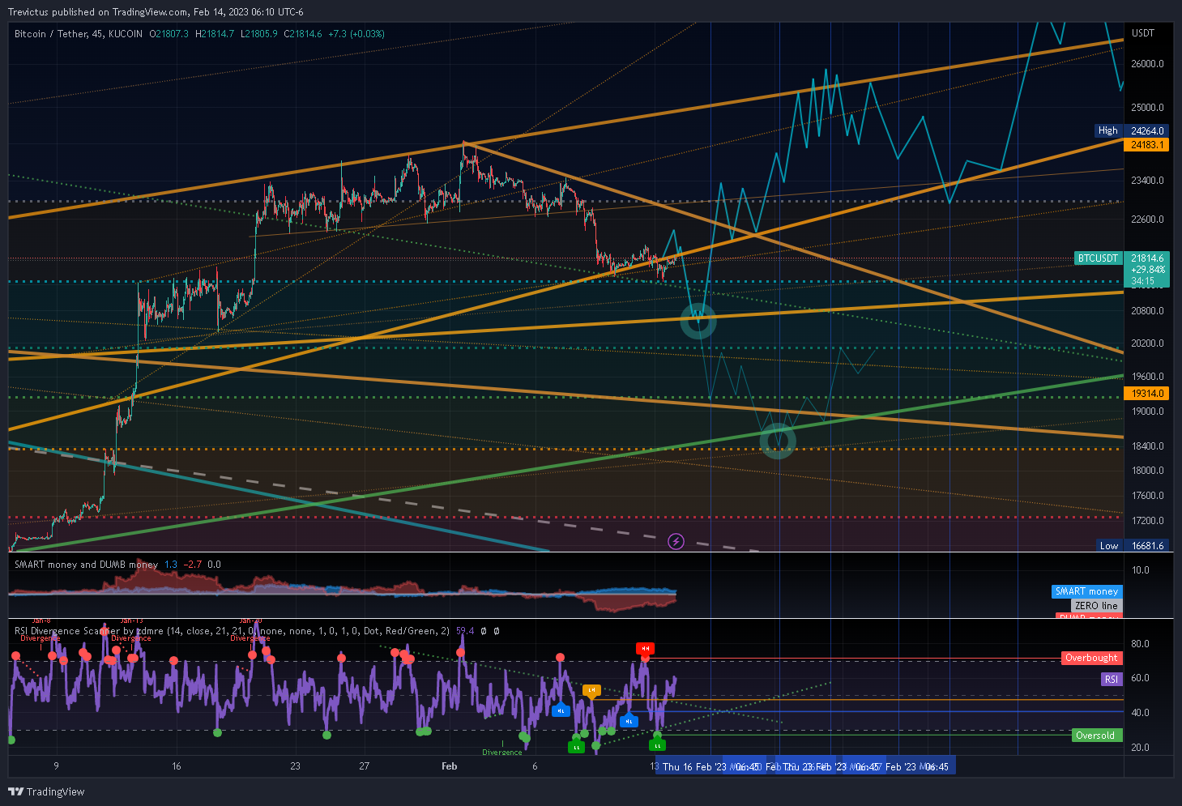Viewport: 1182px width, 806px height.
Task: Click the 27 date label on time axis
Action: pyautogui.click(x=365, y=766)
